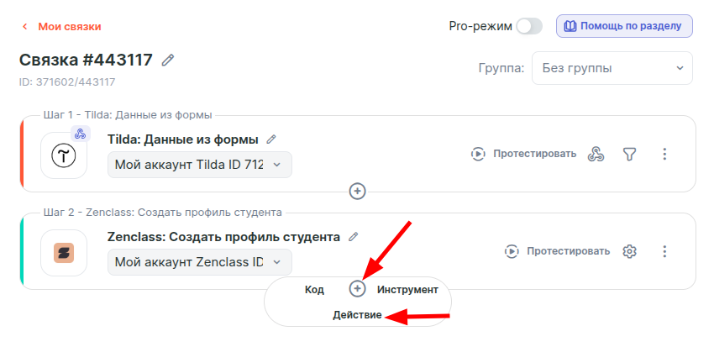714x347 pixels.
Task: Open Мой аккаунт Tilda account dropdown
Action: (x=200, y=165)
